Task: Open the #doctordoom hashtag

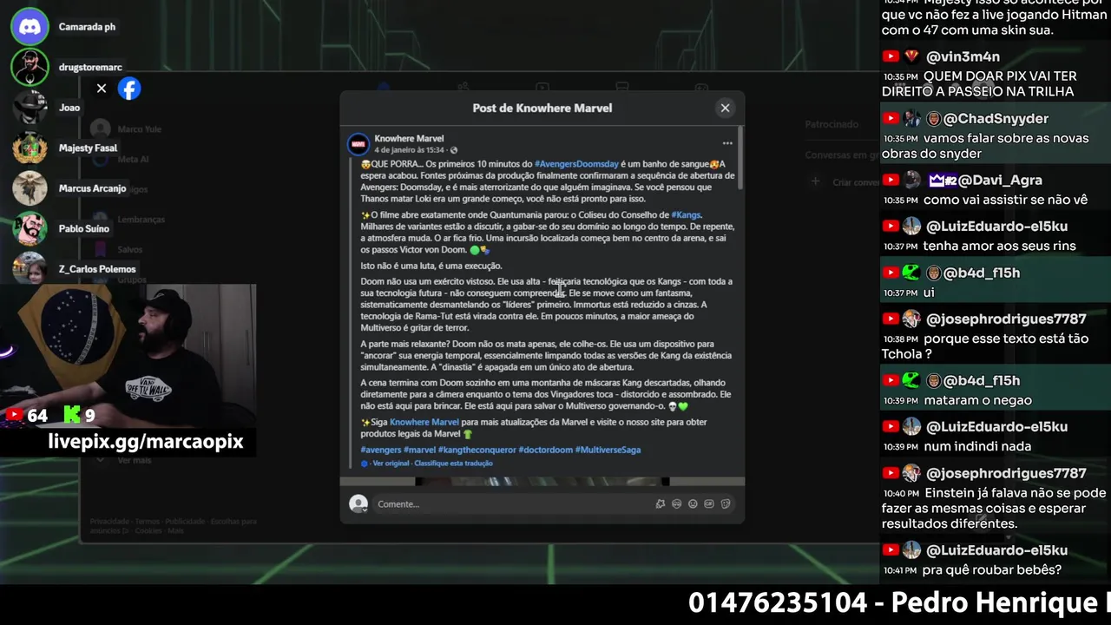Action: pos(545,450)
